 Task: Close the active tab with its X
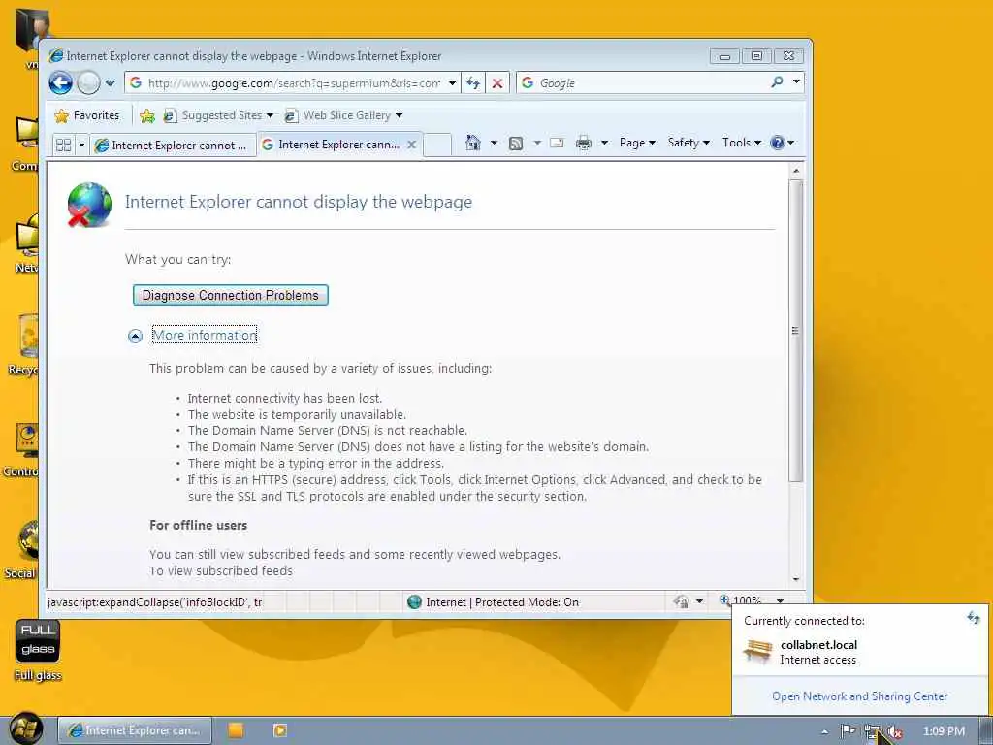[x=411, y=145]
